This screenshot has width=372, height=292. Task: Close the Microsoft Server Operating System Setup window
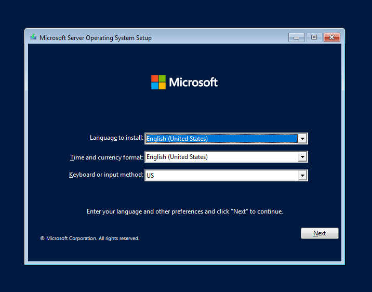(x=332, y=37)
